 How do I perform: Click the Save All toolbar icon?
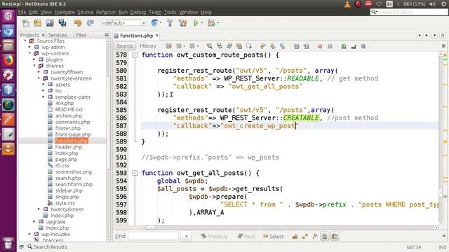point(62,23)
